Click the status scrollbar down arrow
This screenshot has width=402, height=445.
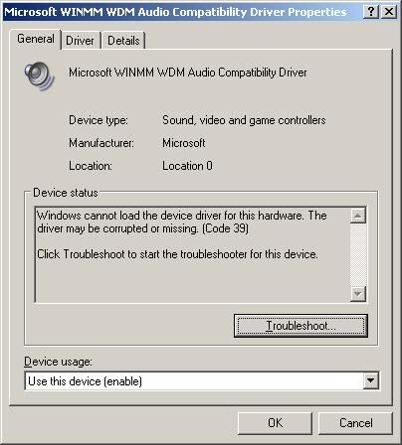click(x=358, y=293)
